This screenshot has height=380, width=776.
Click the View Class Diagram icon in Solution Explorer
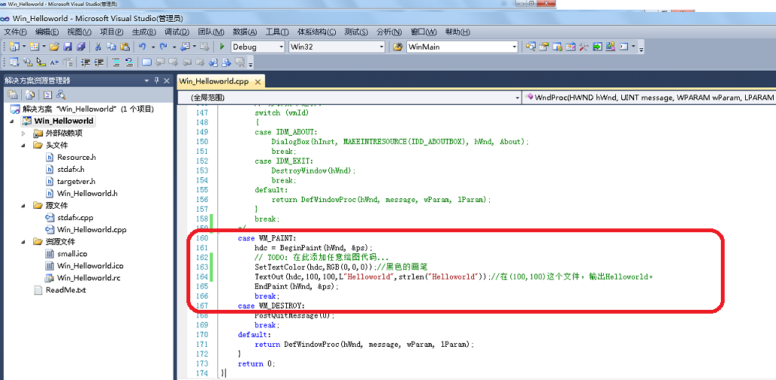point(60,95)
